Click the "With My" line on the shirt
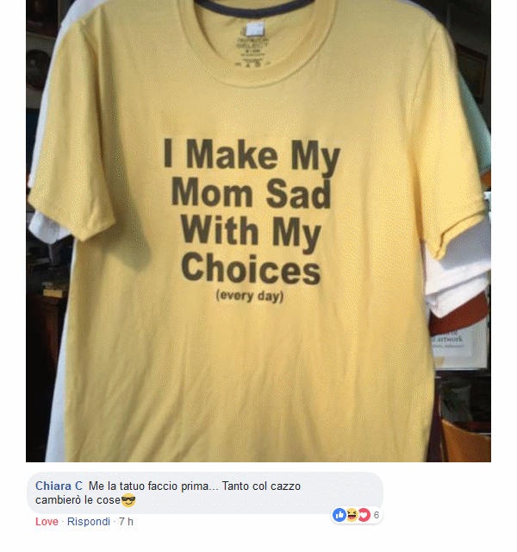Viewport: 517px width, 552px height. (251, 232)
